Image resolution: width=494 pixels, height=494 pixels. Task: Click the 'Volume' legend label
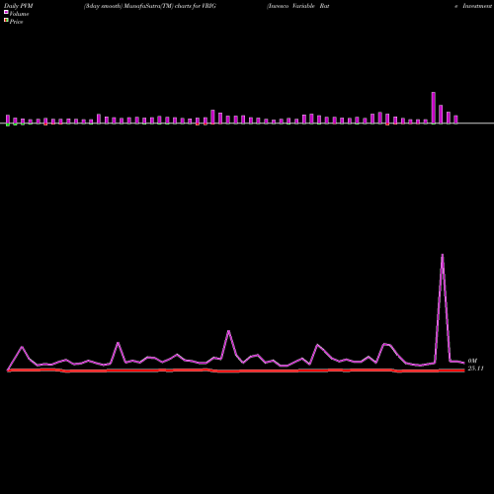pos(19,14)
